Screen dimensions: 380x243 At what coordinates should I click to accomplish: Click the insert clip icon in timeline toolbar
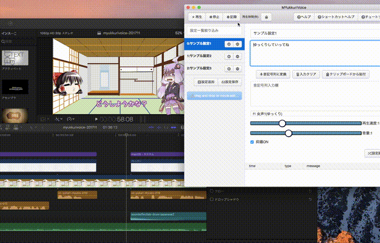(x=8, y=127)
